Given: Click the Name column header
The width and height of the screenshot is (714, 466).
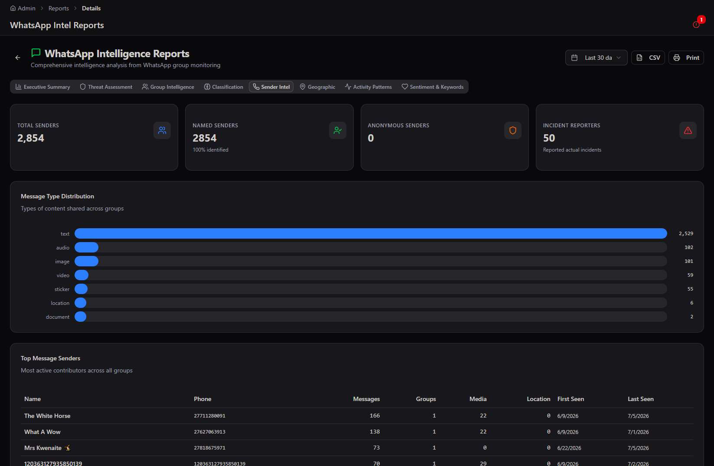Looking at the screenshot, I should coord(33,399).
